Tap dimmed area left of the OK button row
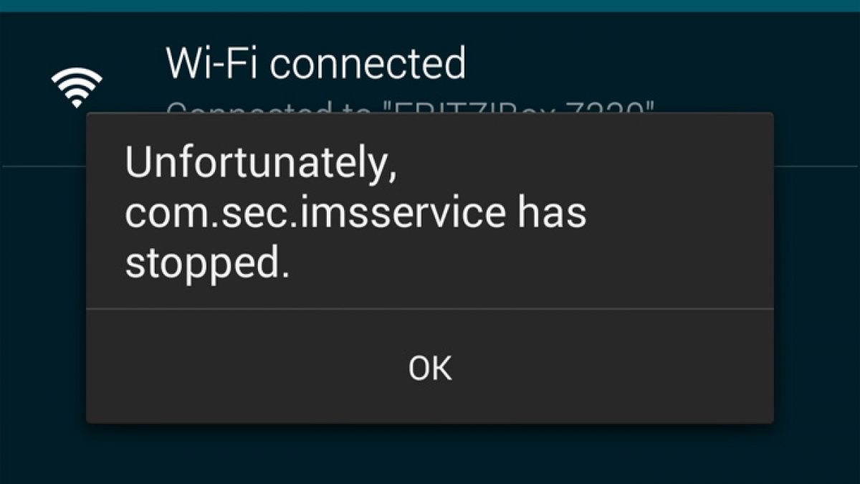The height and width of the screenshot is (484, 860). (43, 367)
